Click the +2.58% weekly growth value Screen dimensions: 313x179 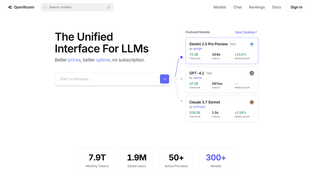[x=240, y=113]
